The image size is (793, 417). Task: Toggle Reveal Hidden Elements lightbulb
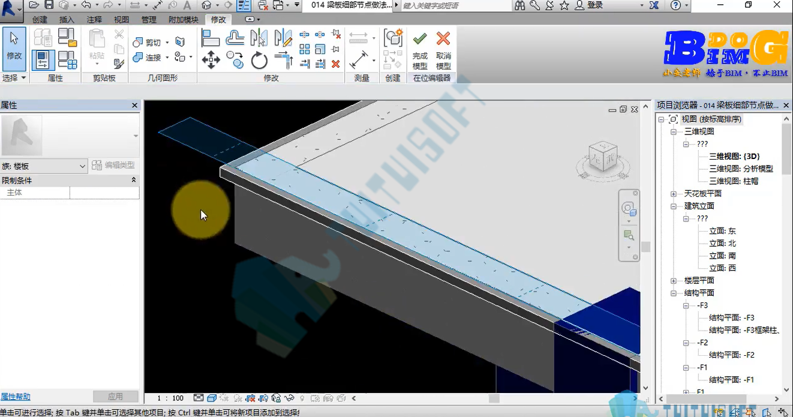click(x=302, y=398)
